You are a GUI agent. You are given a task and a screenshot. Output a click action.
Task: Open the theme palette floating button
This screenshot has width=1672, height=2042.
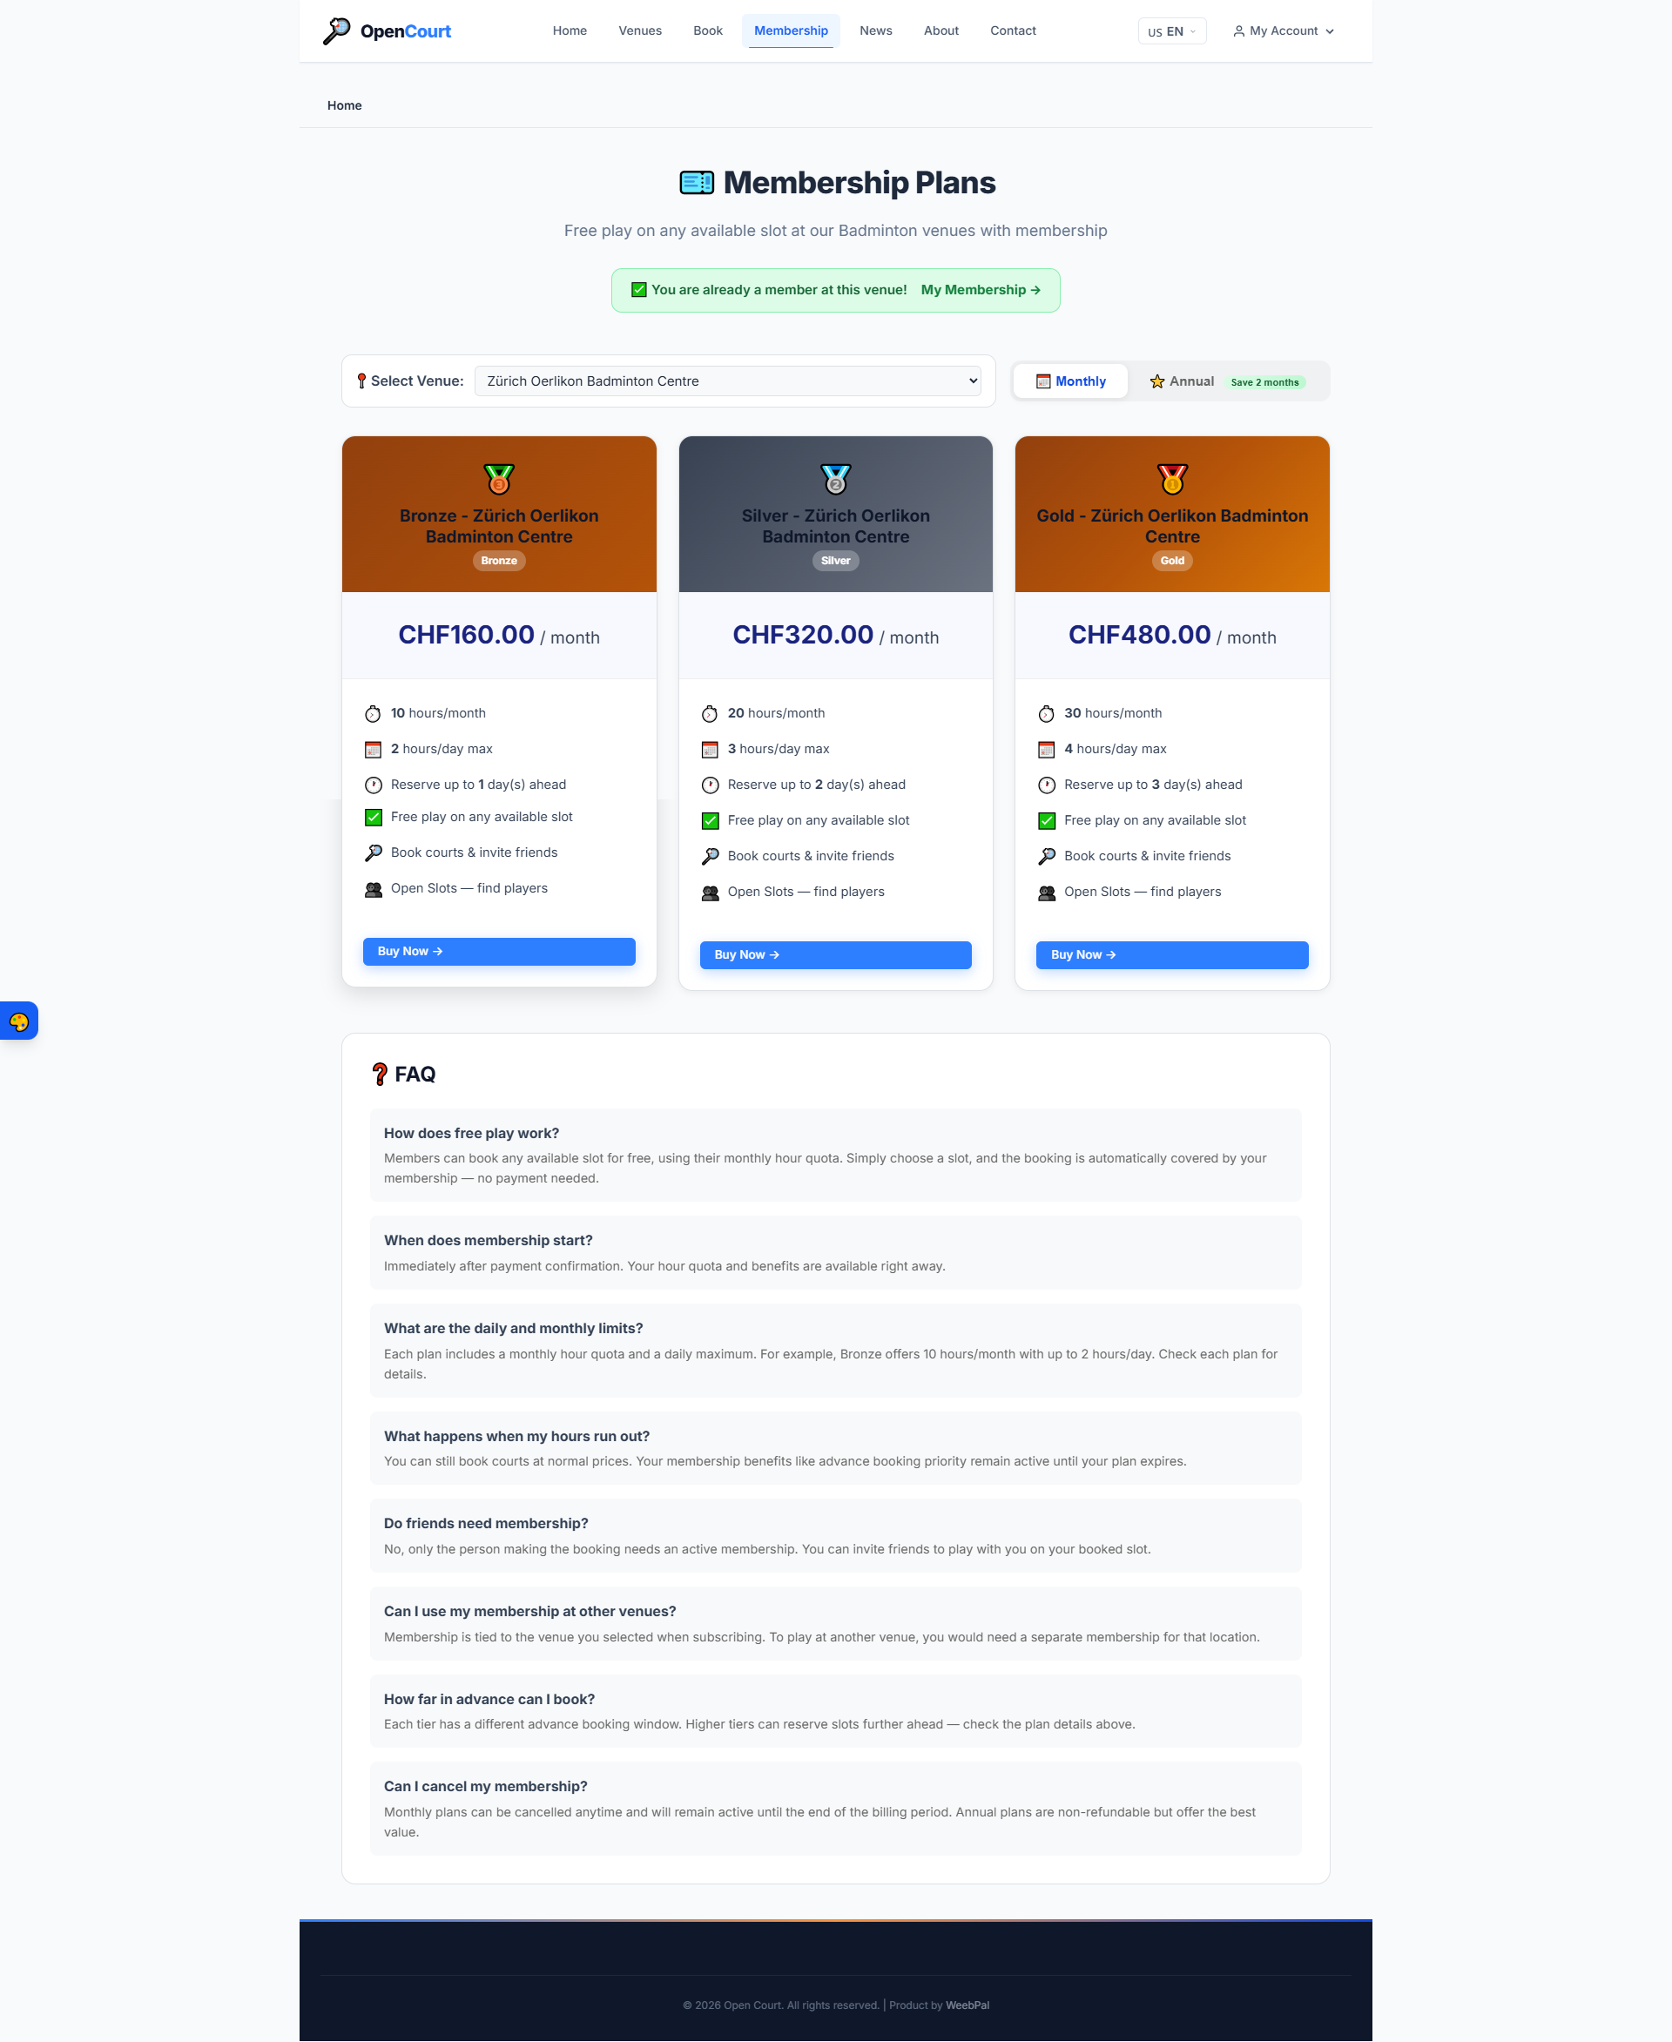click(19, 1021)
